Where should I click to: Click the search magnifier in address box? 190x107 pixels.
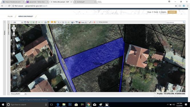184,22
